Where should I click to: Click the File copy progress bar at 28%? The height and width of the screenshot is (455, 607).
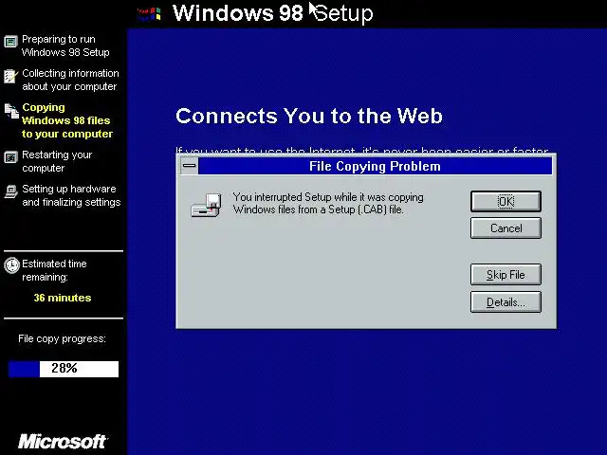[64, 369]
